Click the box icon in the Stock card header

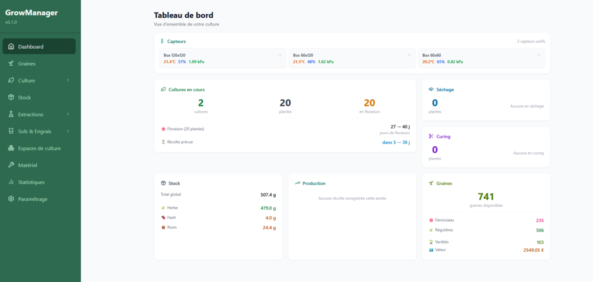click(x=164, y=183)
